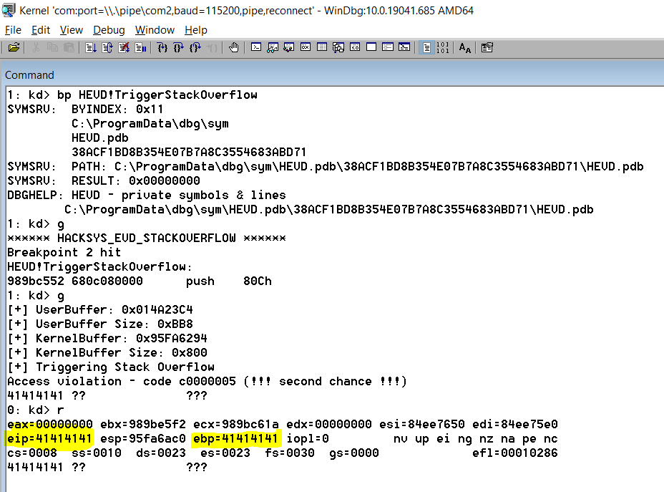Viewport: 664px width, 492px height.
Task: Open the Command Browser toolbar icon
Action: click(404, 47)
